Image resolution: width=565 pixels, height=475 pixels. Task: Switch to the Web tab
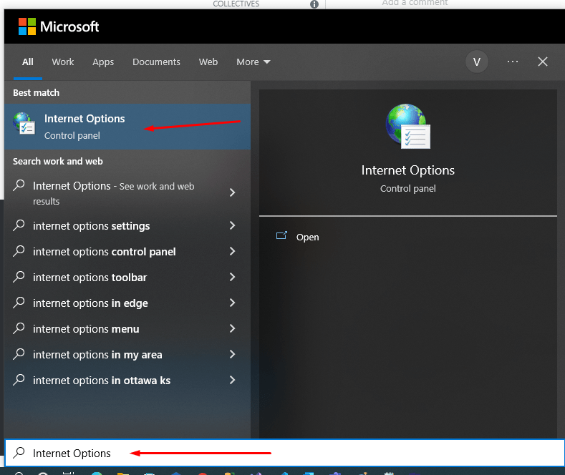click(x=208, y=62)
